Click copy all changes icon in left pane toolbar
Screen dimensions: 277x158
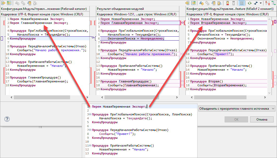(x=10, y=3)
